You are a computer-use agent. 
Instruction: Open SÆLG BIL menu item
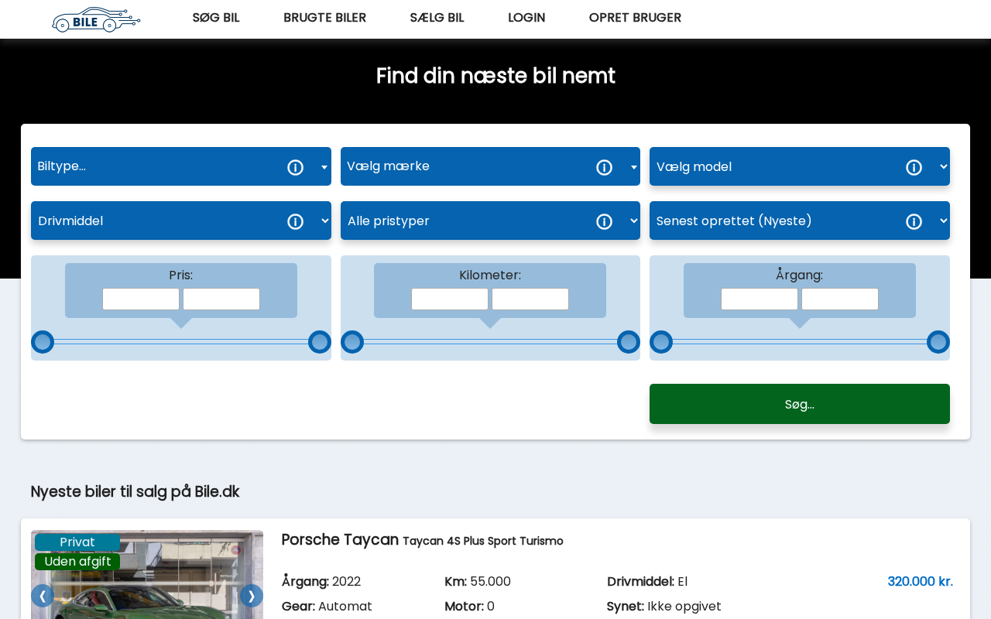tap(437, 18)
